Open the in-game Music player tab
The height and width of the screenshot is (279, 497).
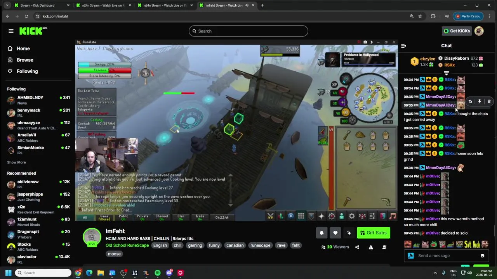(x=393, y=216)
